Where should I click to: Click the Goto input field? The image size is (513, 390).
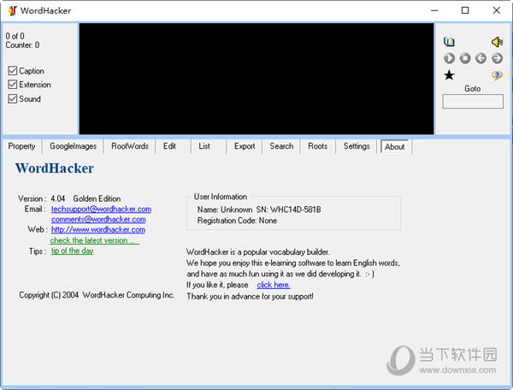pos(473,102)
